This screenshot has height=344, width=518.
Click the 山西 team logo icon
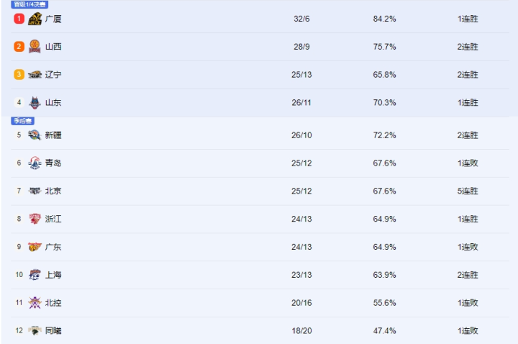pyautogui.click(x=35, y=47)
